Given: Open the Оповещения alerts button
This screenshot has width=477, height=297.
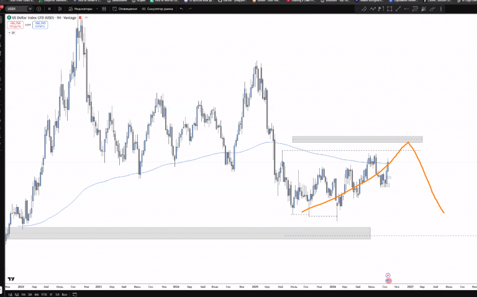Looking at the screenshot, I should click(x=125, y=9).
